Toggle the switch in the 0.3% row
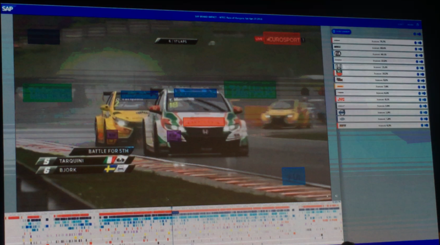Image resolution: width=440 pixels, height=245 pixels. point(426,125)
